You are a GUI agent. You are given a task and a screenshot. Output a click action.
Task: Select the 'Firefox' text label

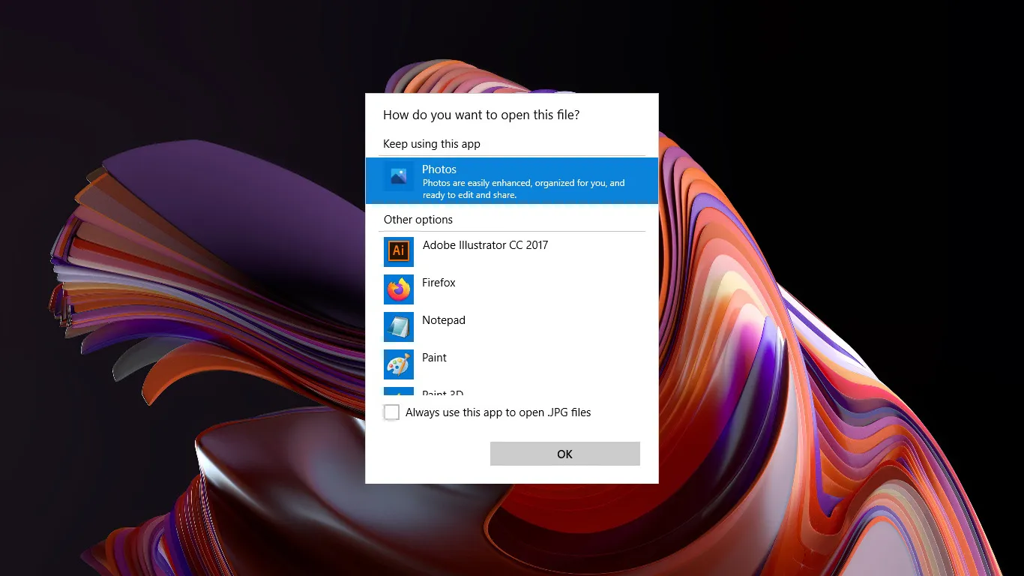[x=439, y=283]
